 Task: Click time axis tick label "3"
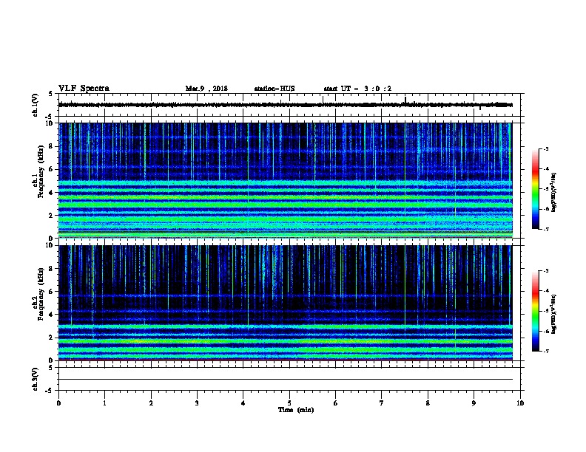point(197,403)
